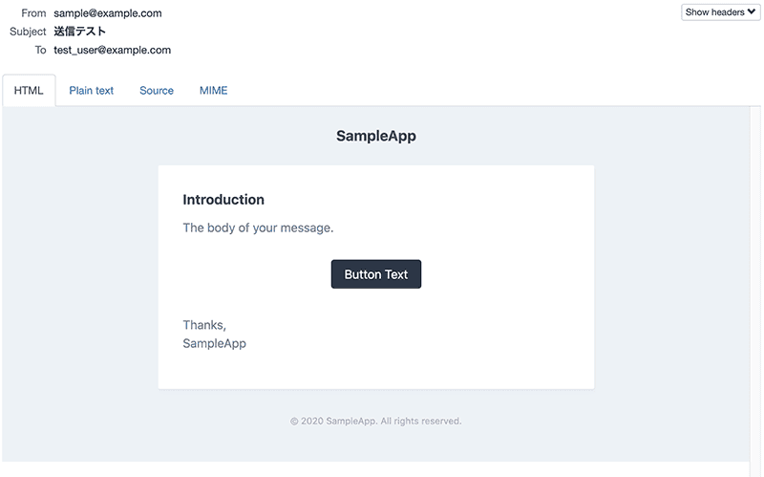
Task: Click the sender address sample@example.com
Action: tap(108, 13)
